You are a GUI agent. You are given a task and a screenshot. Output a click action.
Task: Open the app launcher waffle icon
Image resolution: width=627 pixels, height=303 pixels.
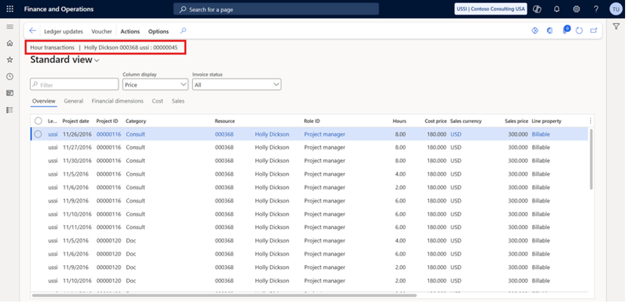tap(10, 9)
